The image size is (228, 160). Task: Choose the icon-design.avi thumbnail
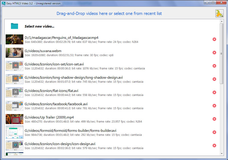point(15,146)
